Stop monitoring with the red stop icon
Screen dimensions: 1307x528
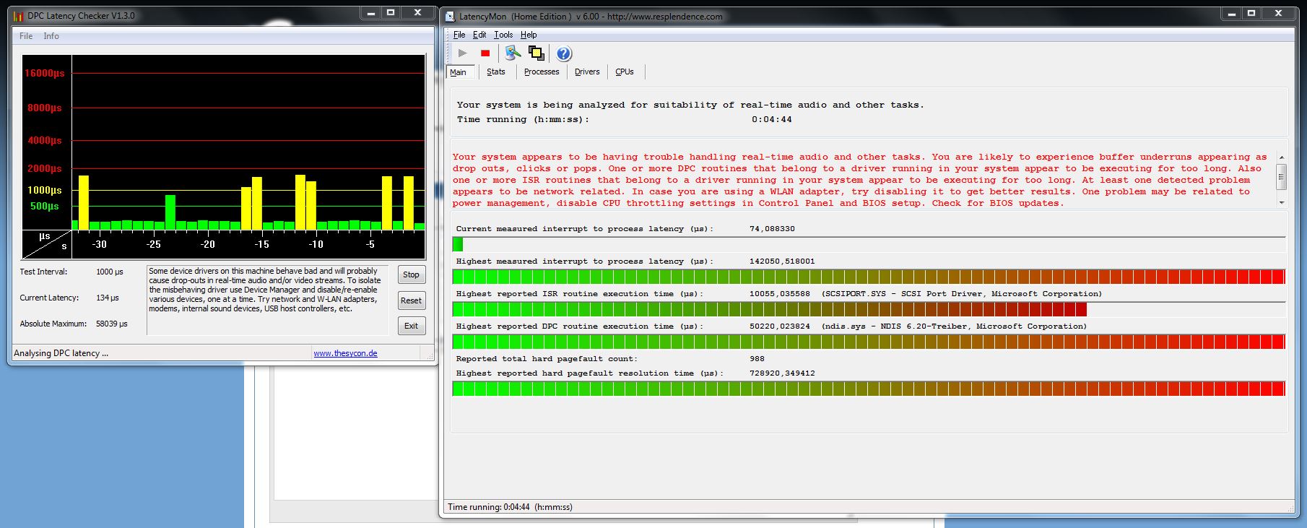click(x=485, y=53)
